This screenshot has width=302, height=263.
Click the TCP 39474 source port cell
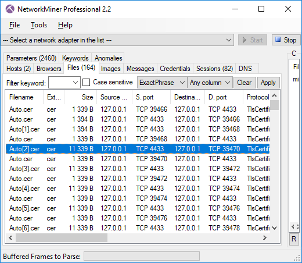(152, 198)
